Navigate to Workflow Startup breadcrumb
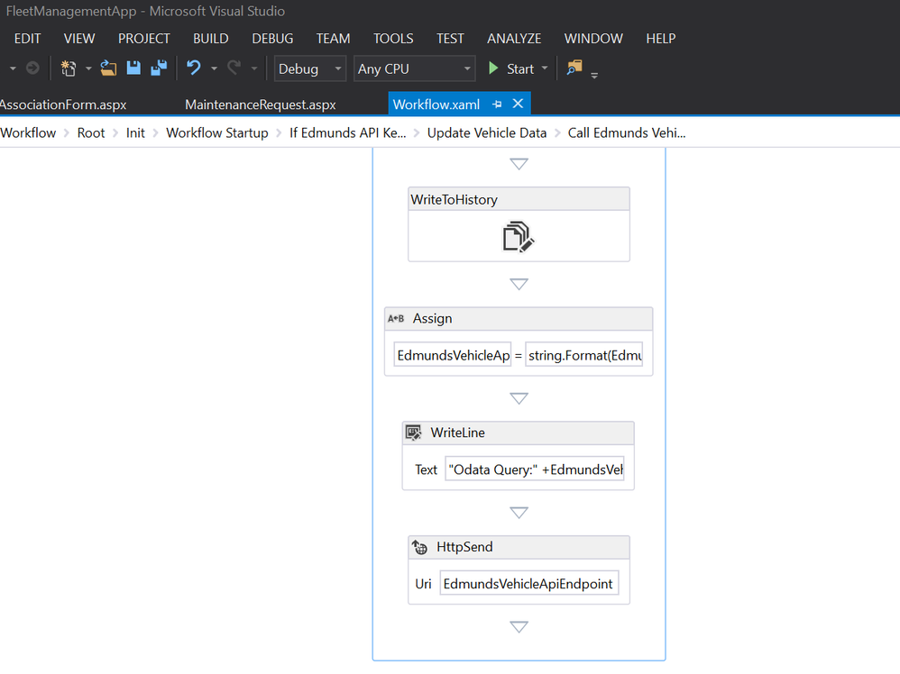Screen dimensions: 900x674 217,133
